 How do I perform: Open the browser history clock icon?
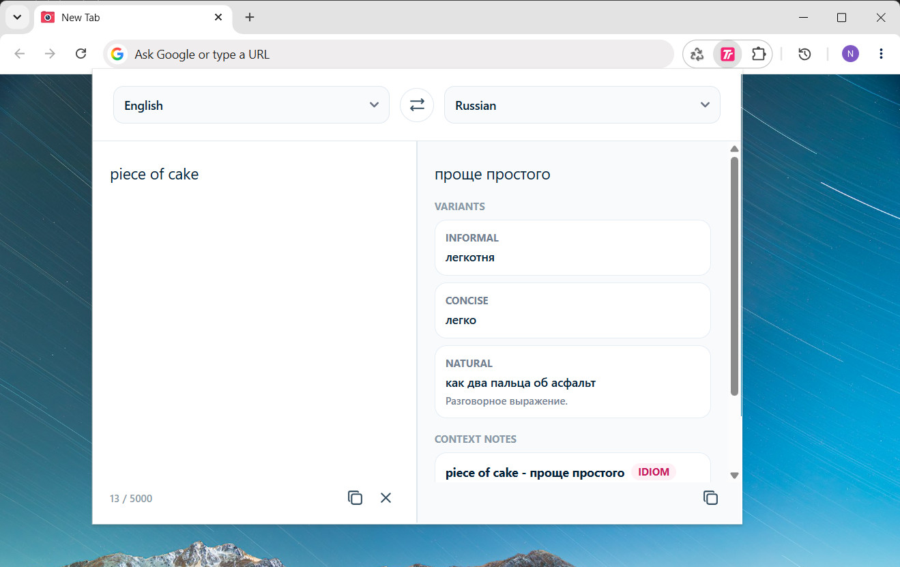click(x=804, y=54)
